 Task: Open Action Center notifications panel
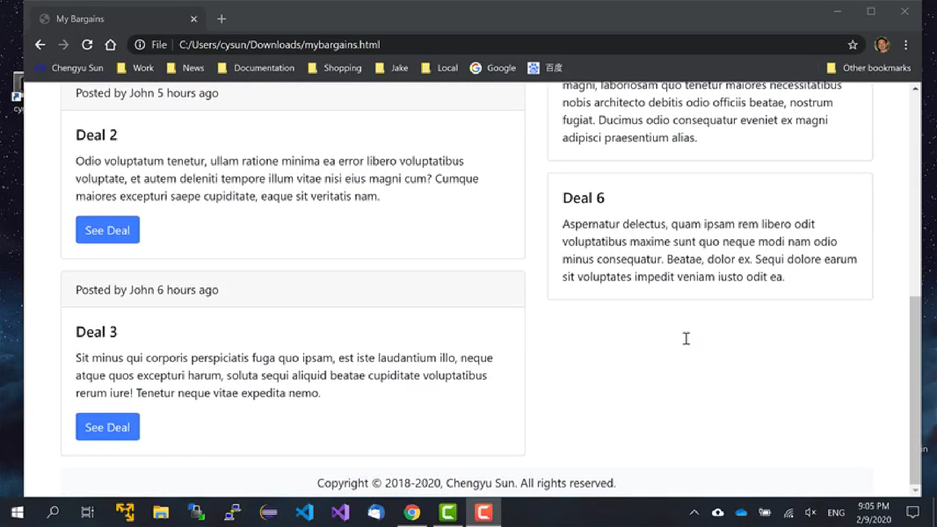pos(912,512)
